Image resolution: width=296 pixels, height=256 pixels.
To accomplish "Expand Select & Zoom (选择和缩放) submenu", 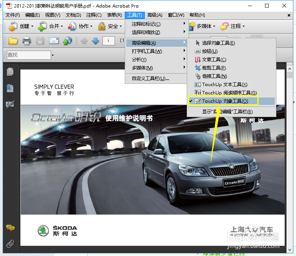I will click(x=157, y=32).
